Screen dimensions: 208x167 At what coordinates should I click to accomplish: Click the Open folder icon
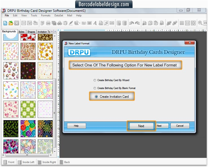click(x=11, y=23)
